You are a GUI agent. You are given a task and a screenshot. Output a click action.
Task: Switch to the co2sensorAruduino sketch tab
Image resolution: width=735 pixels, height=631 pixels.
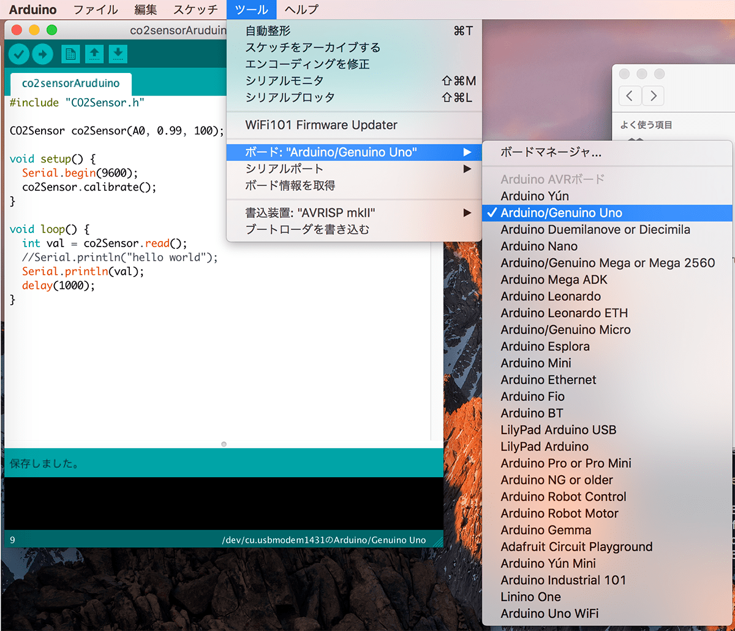click(x=70, y=83)
